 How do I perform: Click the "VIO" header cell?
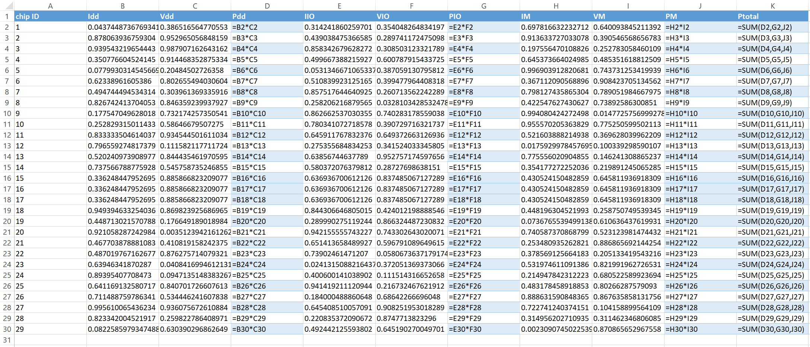click(x=411, y=16)
